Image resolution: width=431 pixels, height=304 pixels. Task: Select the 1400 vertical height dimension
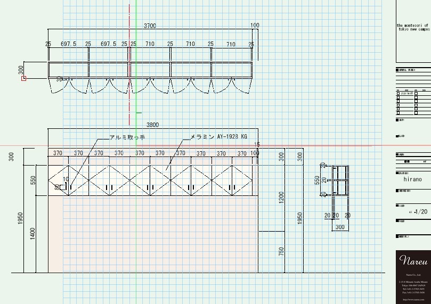(32, 234)
